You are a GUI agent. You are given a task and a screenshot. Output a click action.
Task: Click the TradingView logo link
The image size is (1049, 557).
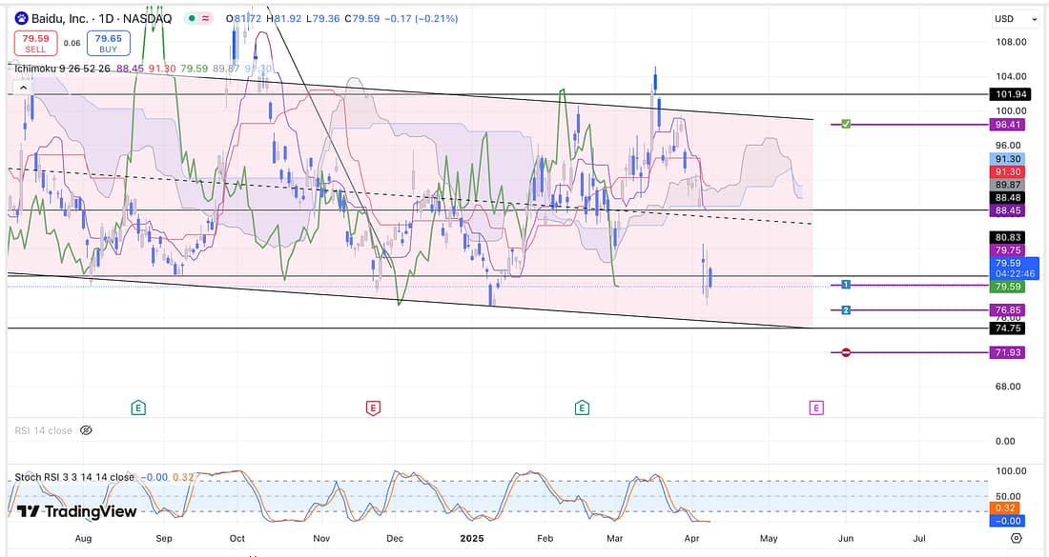coord(78,511)
